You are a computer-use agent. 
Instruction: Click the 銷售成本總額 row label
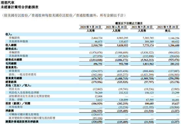(x=13, y=60)
